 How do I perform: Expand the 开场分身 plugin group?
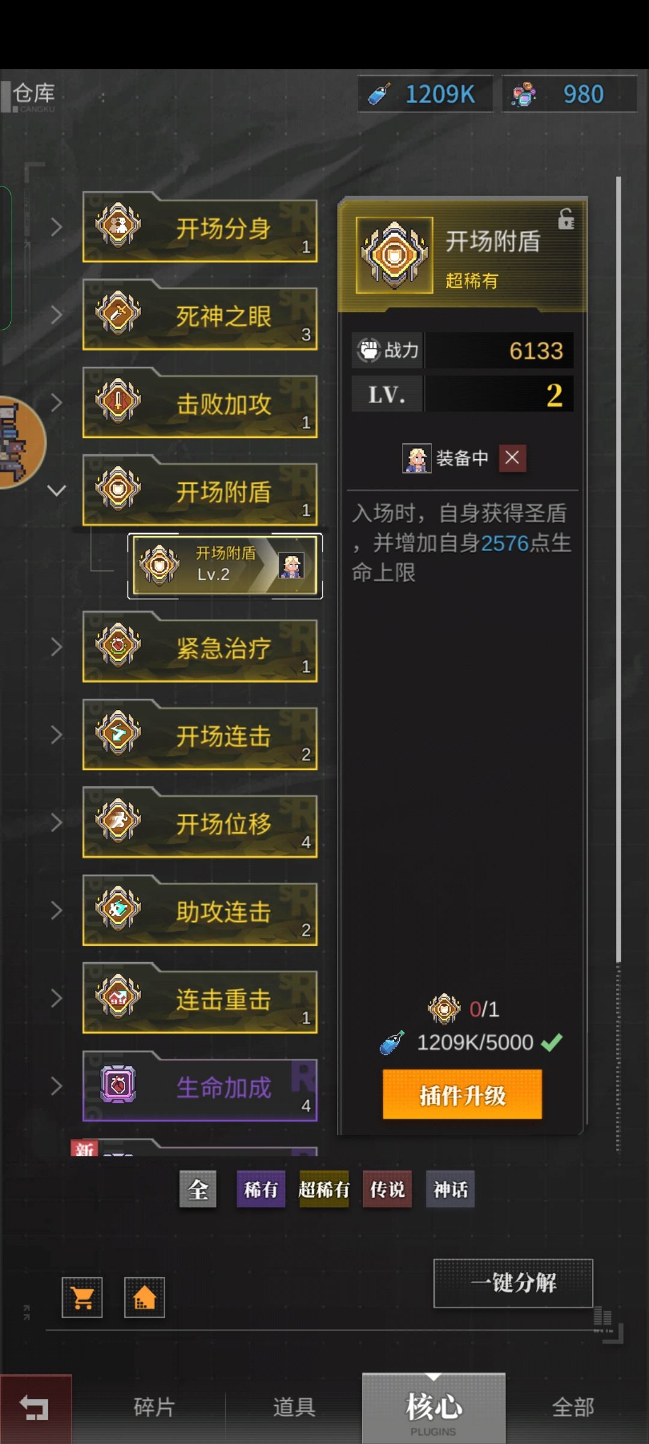(56, 227)
